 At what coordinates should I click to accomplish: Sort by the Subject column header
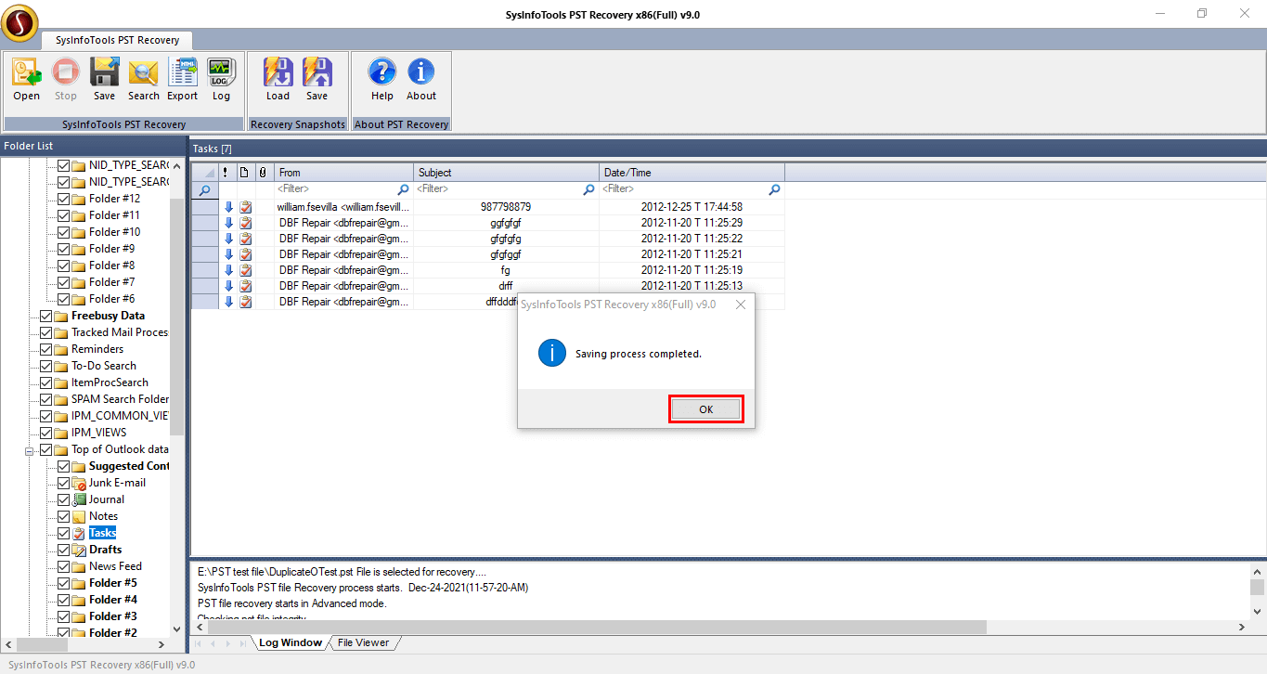507,173
